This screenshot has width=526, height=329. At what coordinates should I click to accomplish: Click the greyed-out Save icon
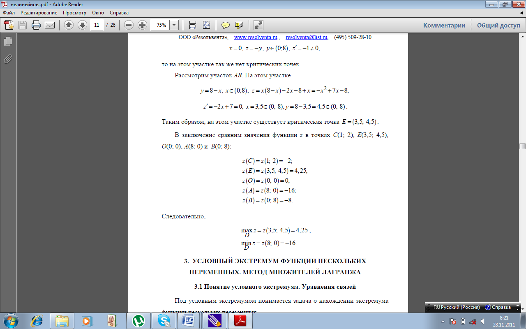(x=22, y=25)
